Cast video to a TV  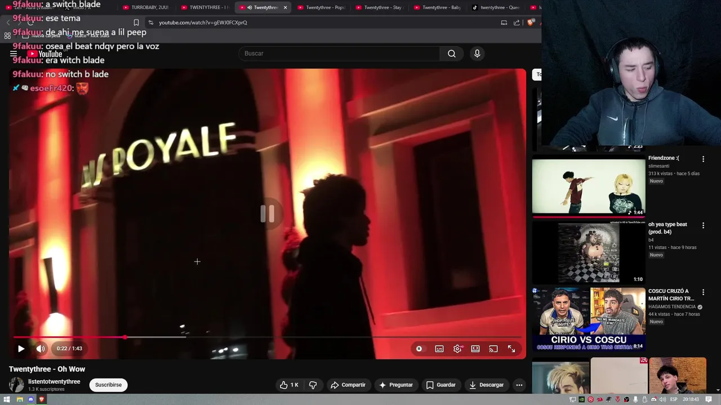[x=493, y=349]
